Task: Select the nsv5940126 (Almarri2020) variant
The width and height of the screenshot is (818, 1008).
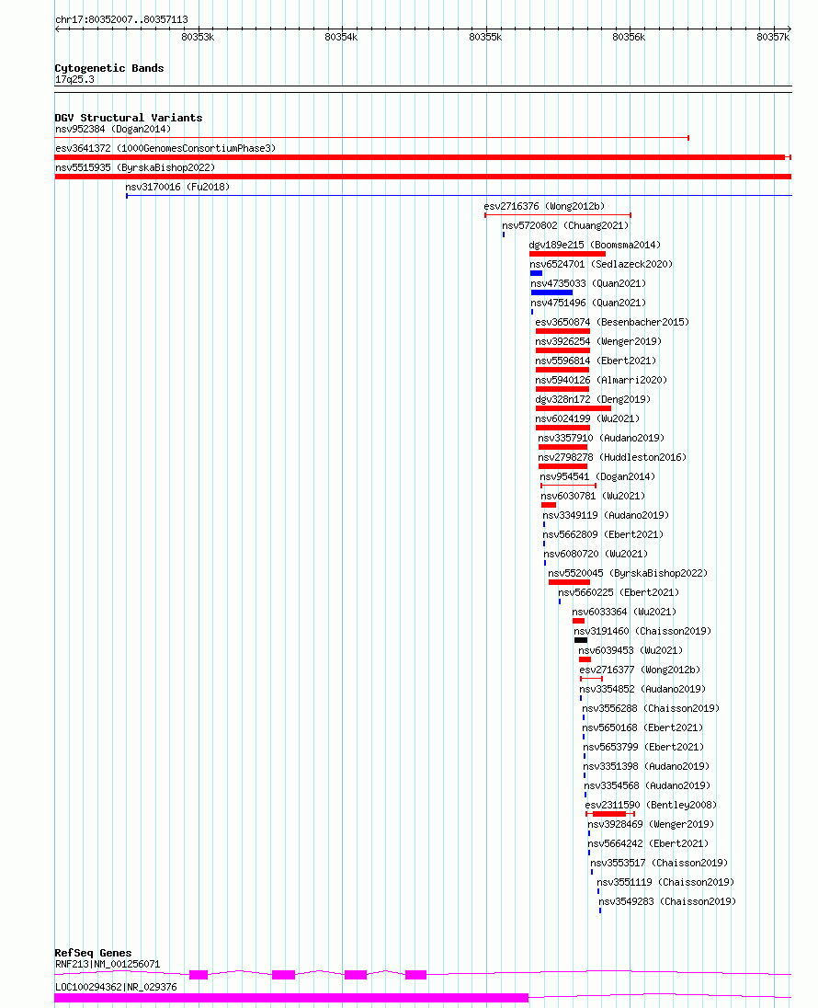Action: point(601,380)
